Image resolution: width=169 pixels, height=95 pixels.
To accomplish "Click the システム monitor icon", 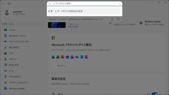I will pyautogui.click(x=5, y=30).
